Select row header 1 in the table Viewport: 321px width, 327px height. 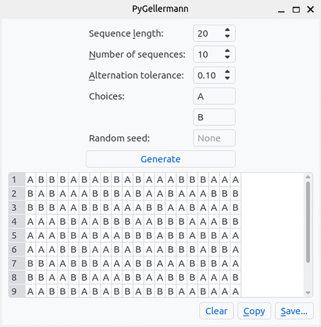coord(17,179)
